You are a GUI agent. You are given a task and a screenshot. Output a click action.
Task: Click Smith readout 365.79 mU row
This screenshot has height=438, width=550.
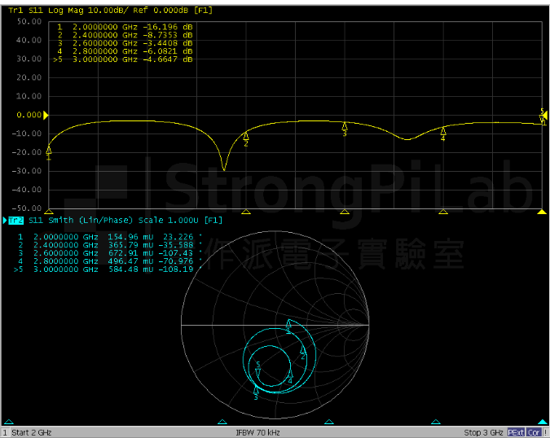point(109,245)
